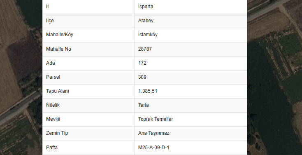Select Mahalle No value 28787
The height and width of the screenshot is (155, 302).
coord(145,49)
